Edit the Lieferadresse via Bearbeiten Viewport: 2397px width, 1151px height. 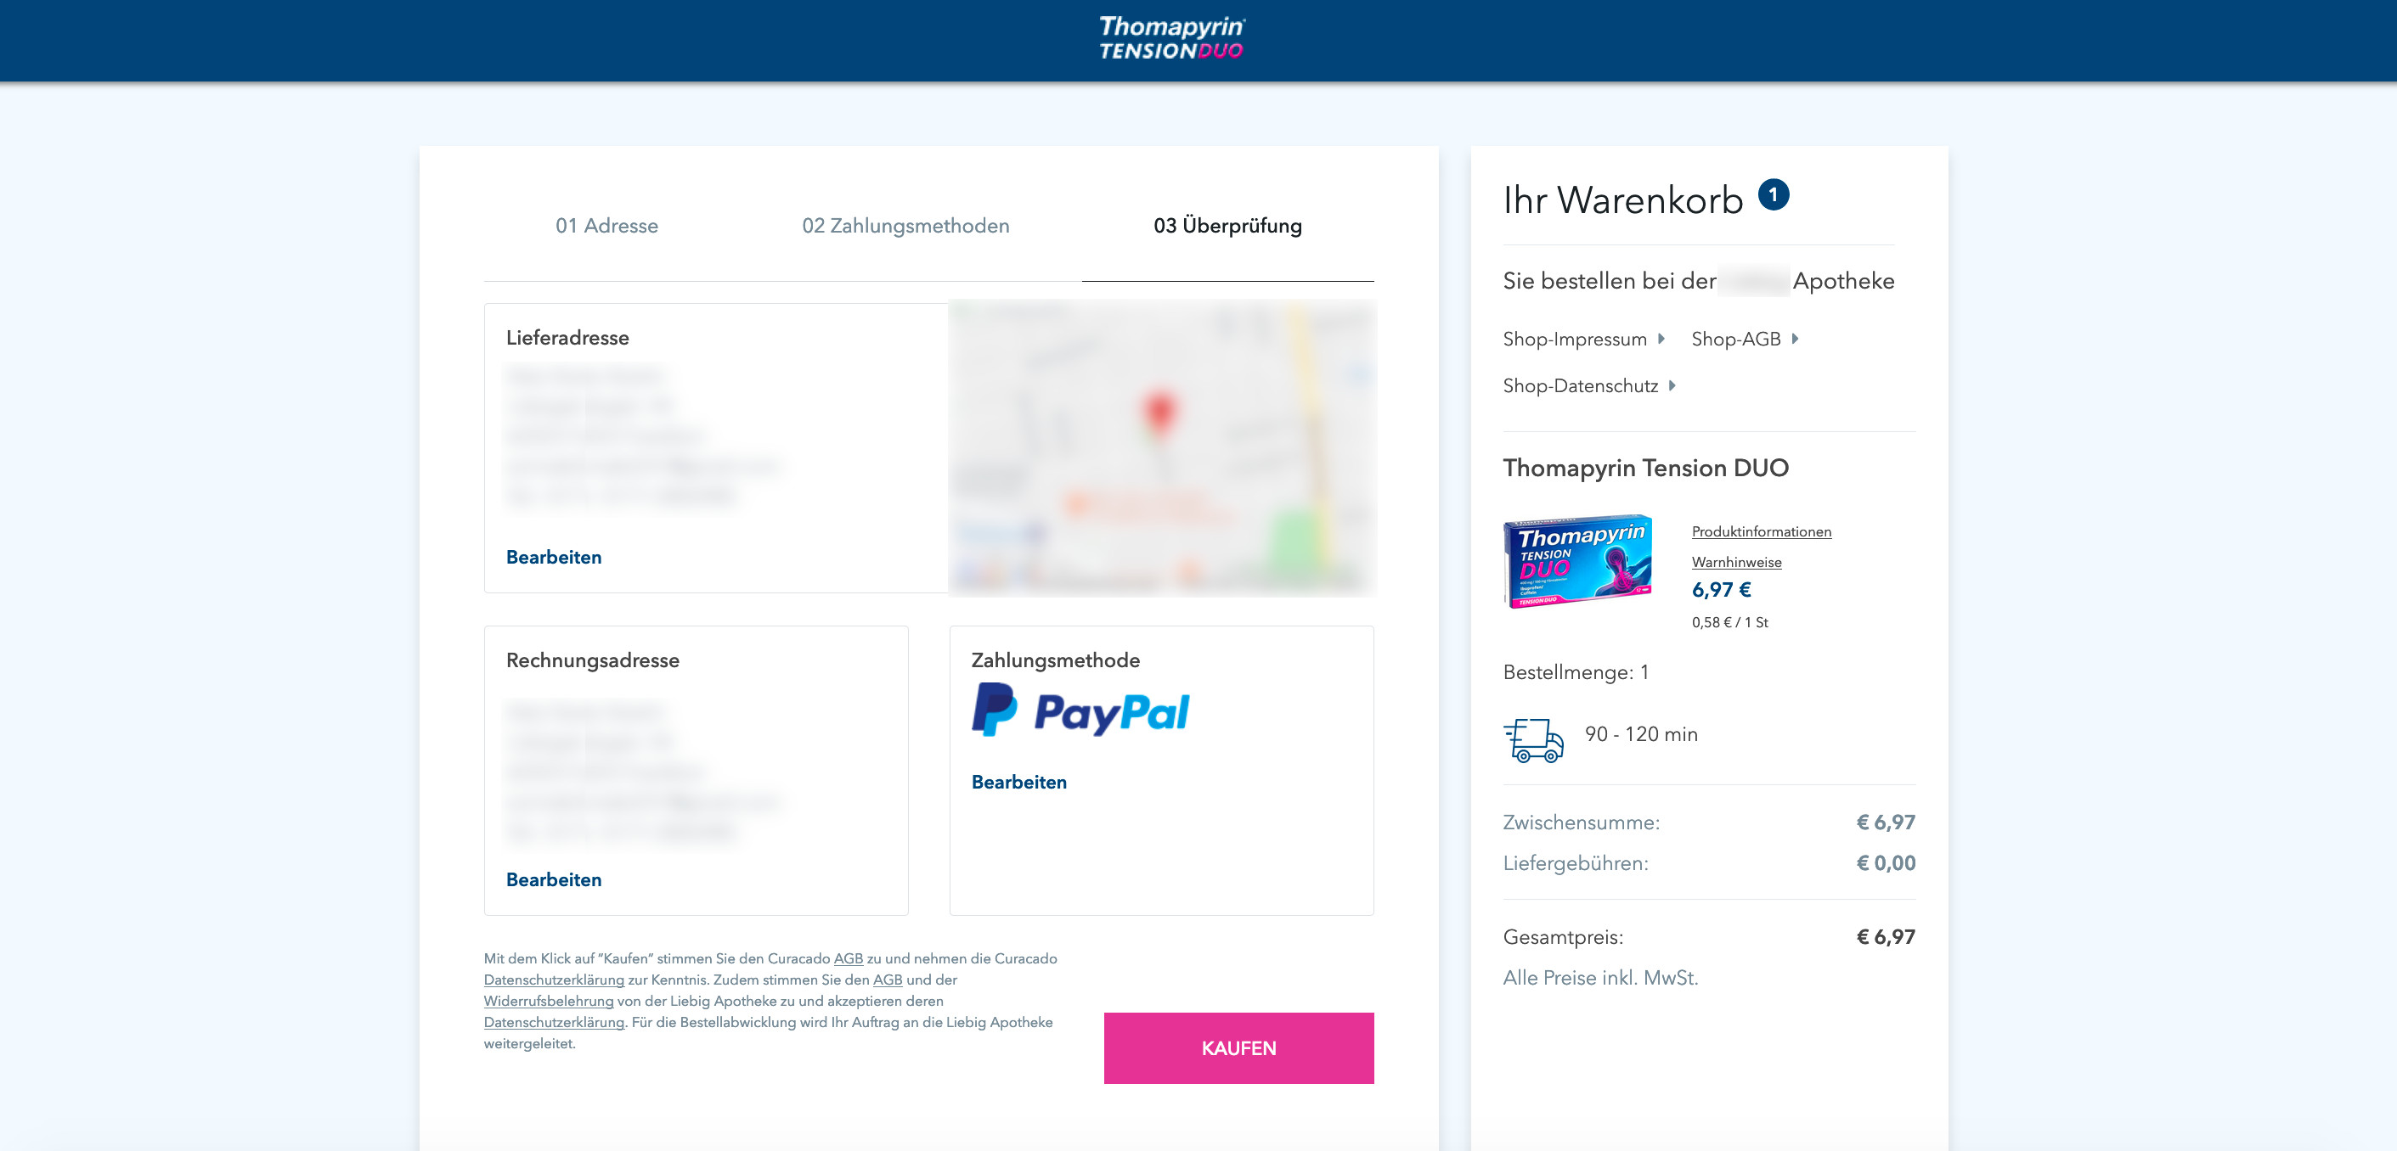[x=554, y=557]
